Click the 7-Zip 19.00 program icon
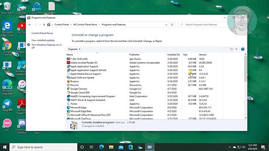 point(68,59)
